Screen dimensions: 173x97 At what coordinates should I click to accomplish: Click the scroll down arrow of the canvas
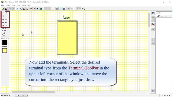(149, 90)
